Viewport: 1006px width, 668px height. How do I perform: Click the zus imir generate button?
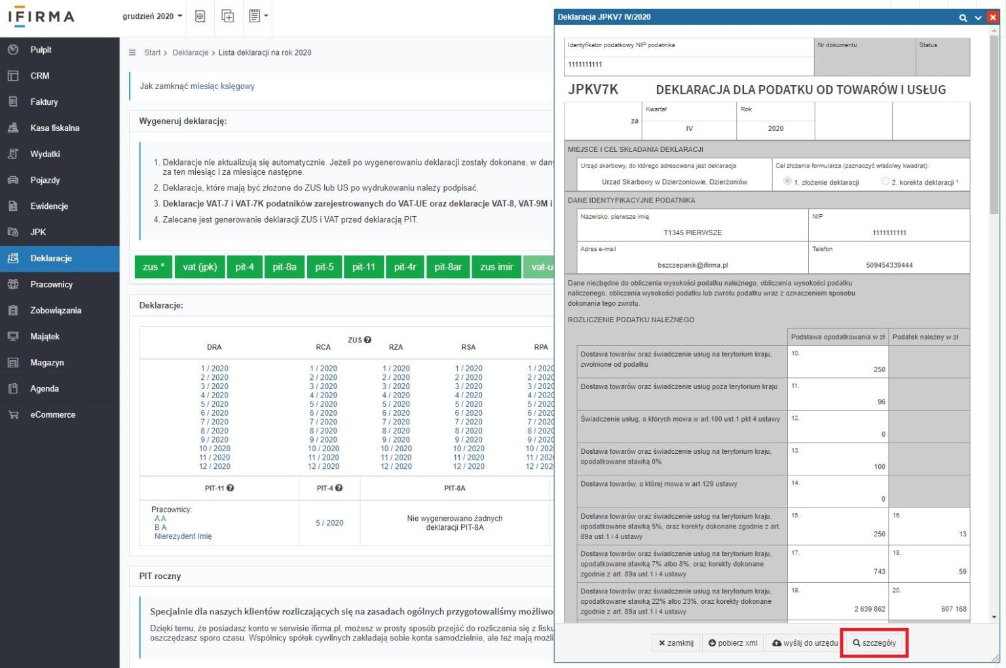(x=496, y=267)
